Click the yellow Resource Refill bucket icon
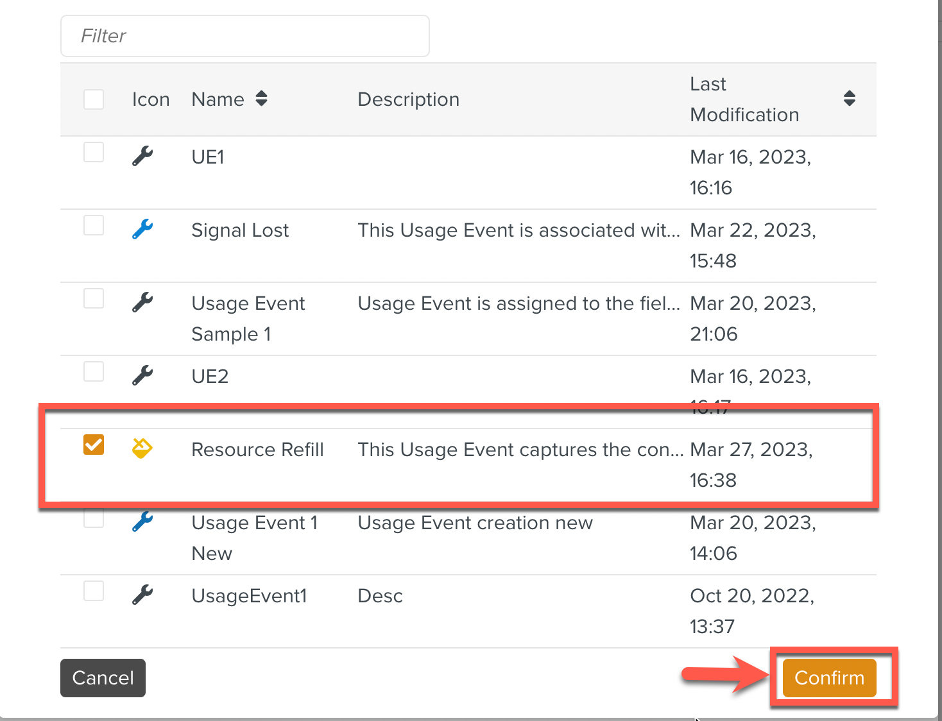Image resolution: width=942 pixels, height=721 pixels. [x=142, y=448]
